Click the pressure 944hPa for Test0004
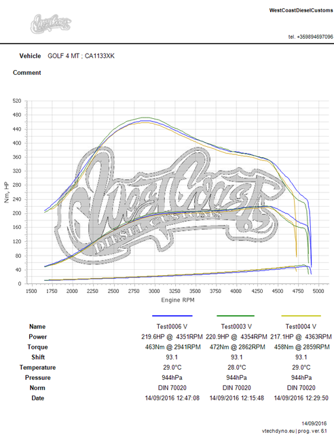The height and width of the screenshot is (435, 334). pyautogui.click(x=301, y=378)
